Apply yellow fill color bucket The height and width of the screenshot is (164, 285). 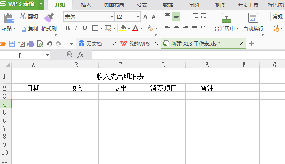[123, 28]
